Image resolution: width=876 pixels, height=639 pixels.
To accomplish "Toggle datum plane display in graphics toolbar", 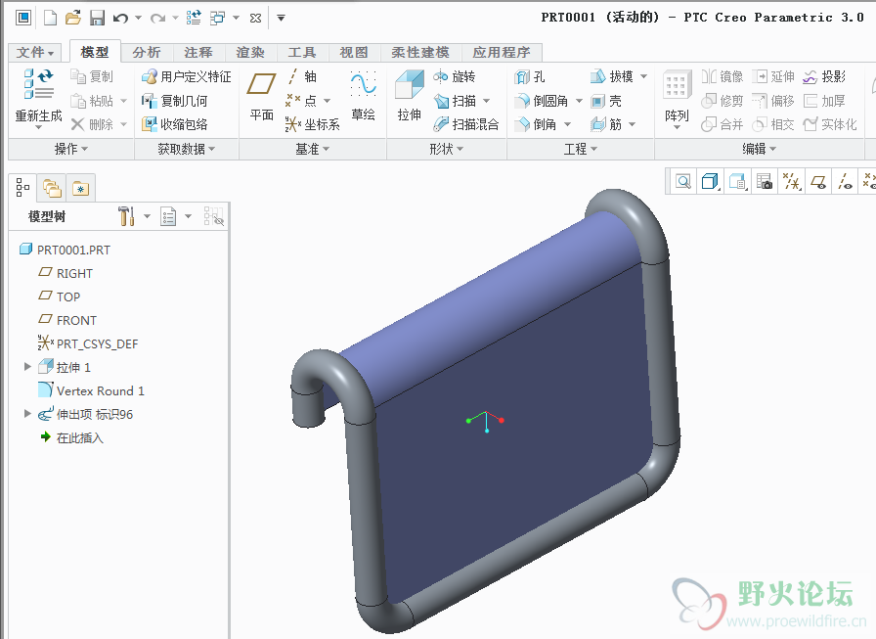I will pyautogui.click(x=819, y=181).
